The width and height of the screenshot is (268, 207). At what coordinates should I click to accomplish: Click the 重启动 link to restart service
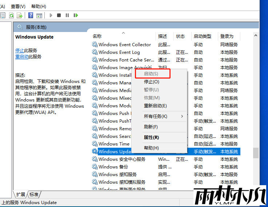(x=22, y=57)
